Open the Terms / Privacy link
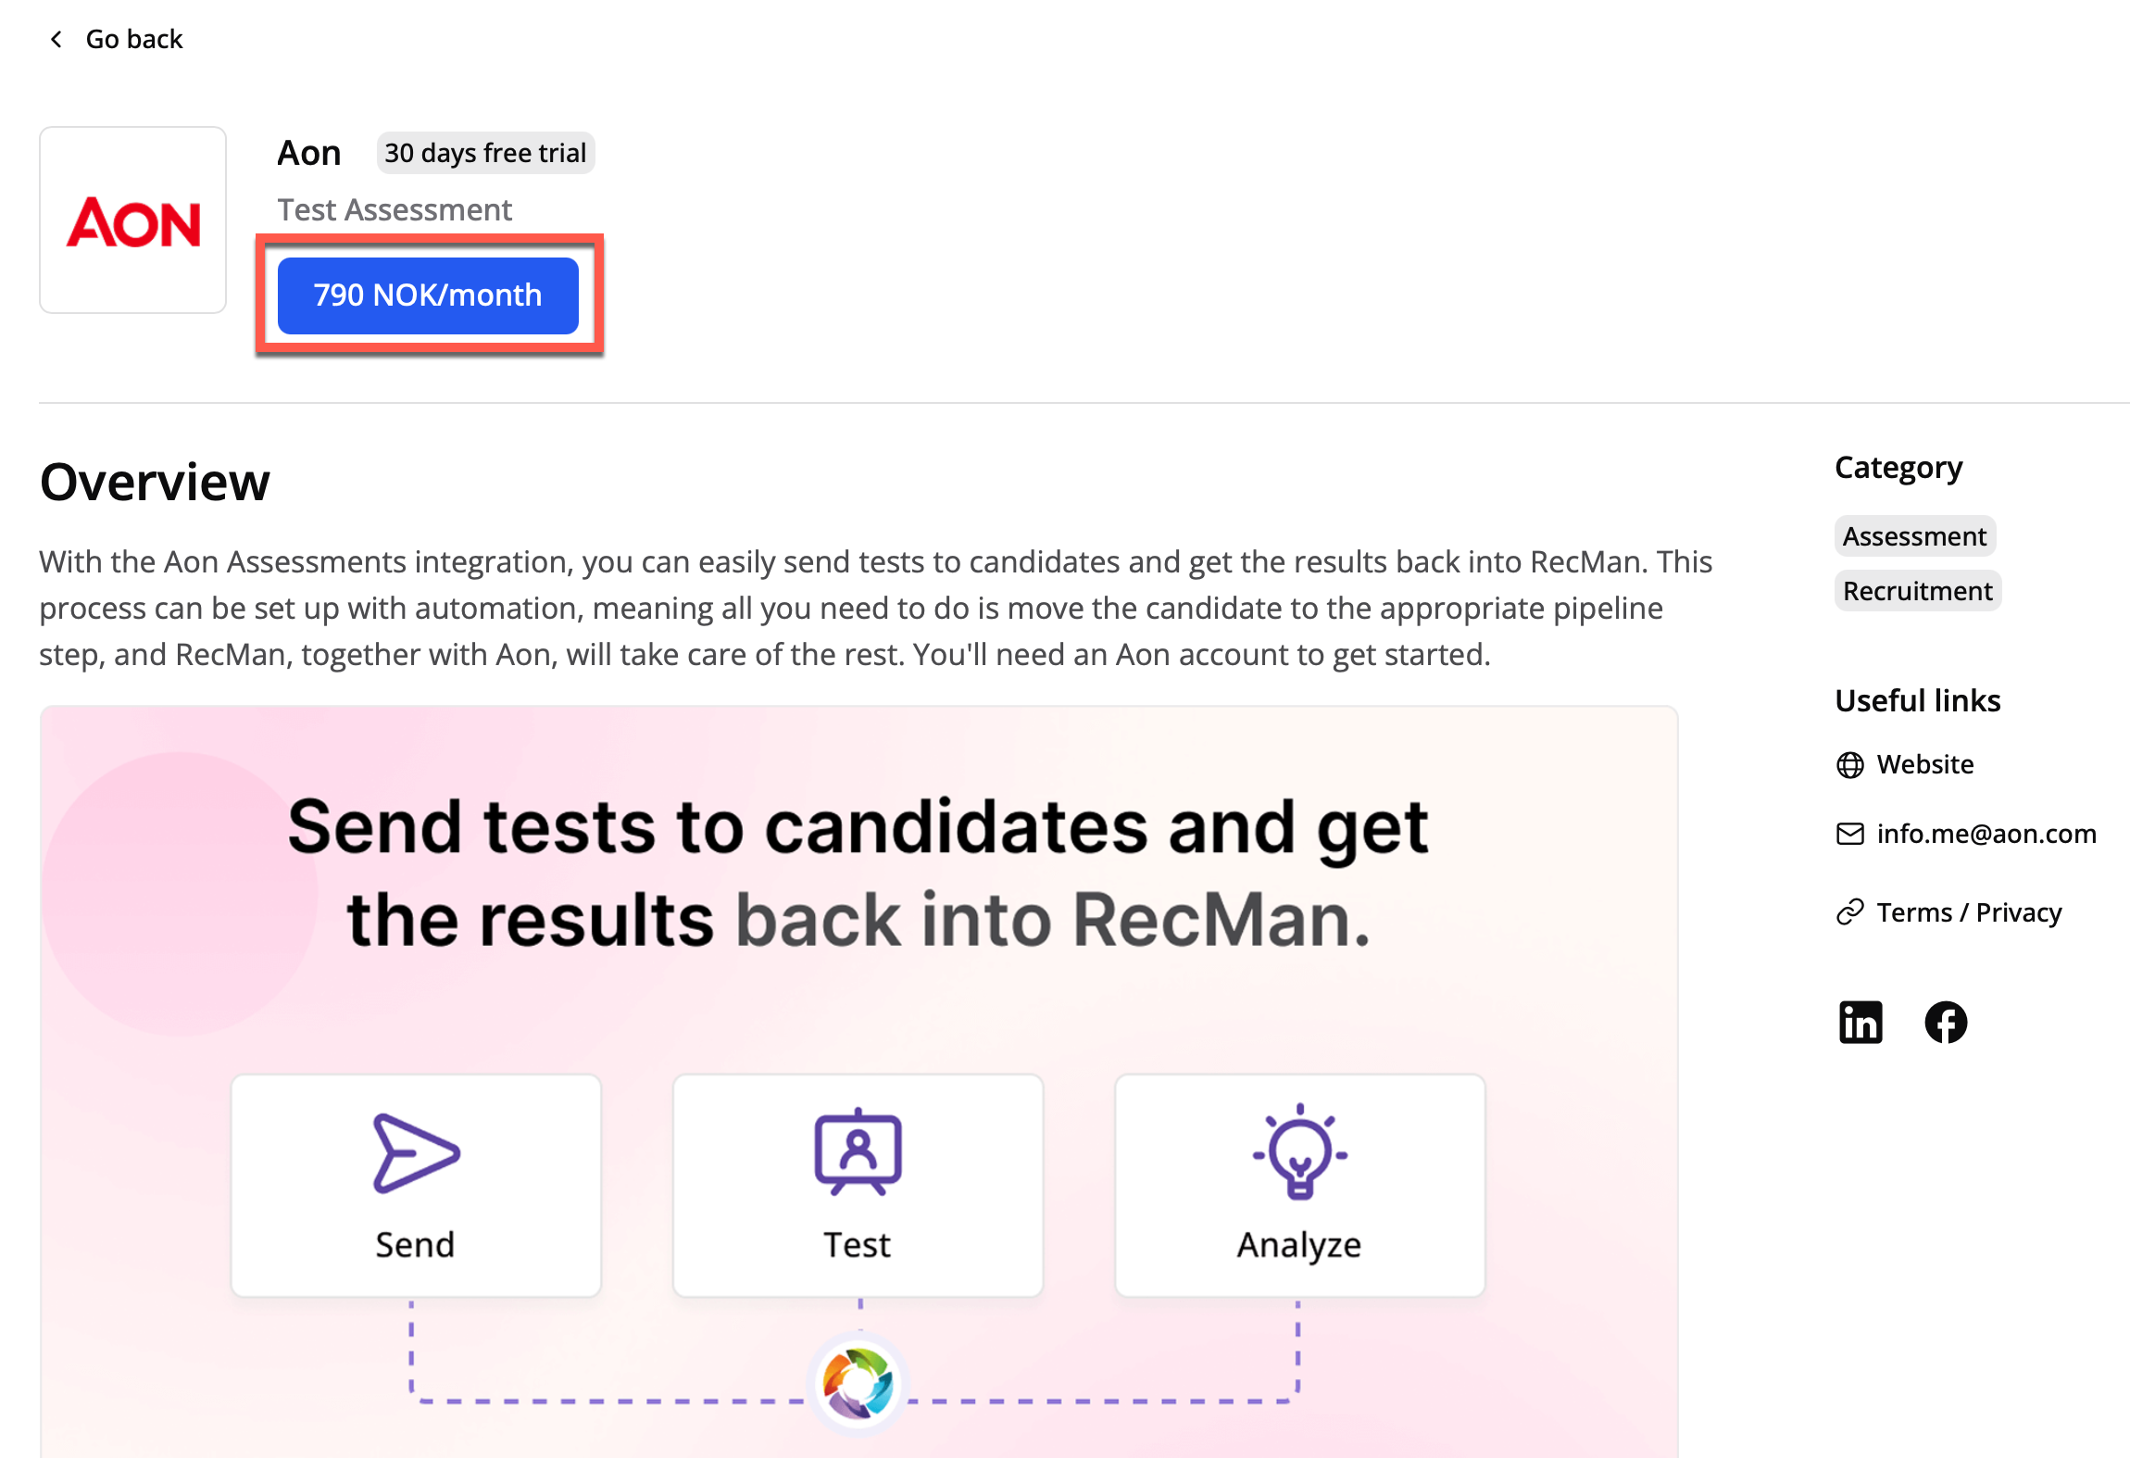Screen dimensions: 2130x1458 point(1969,912)
